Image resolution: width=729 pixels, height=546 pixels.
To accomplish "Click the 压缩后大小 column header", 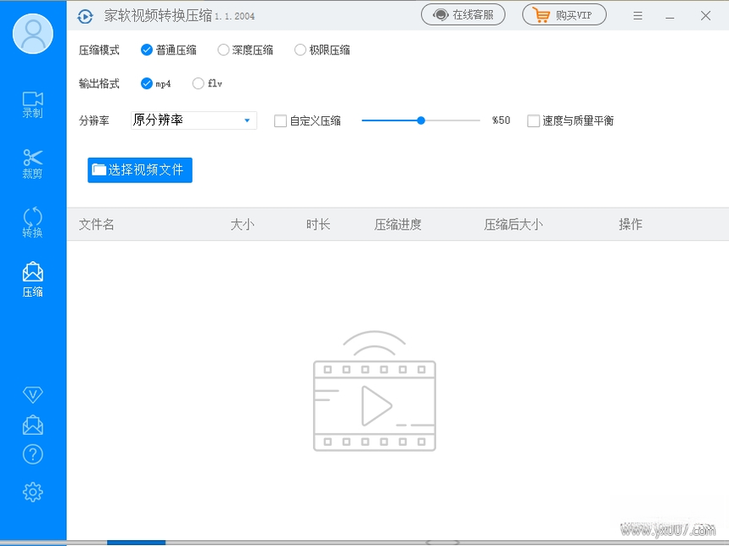I will pyautogui.click(x=513, y=224).
